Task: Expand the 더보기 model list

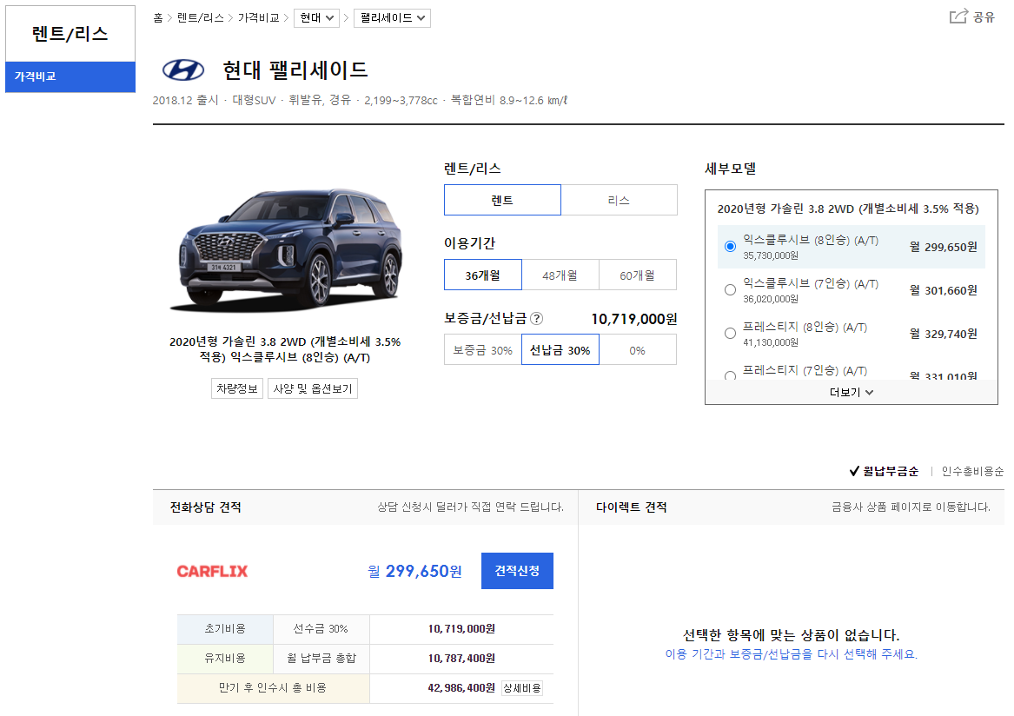Action: (851, 392)
